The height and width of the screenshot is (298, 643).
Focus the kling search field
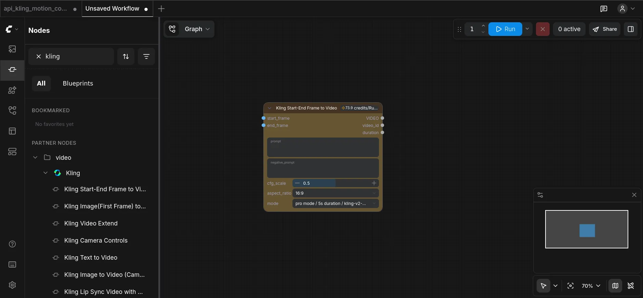[71, 56]
